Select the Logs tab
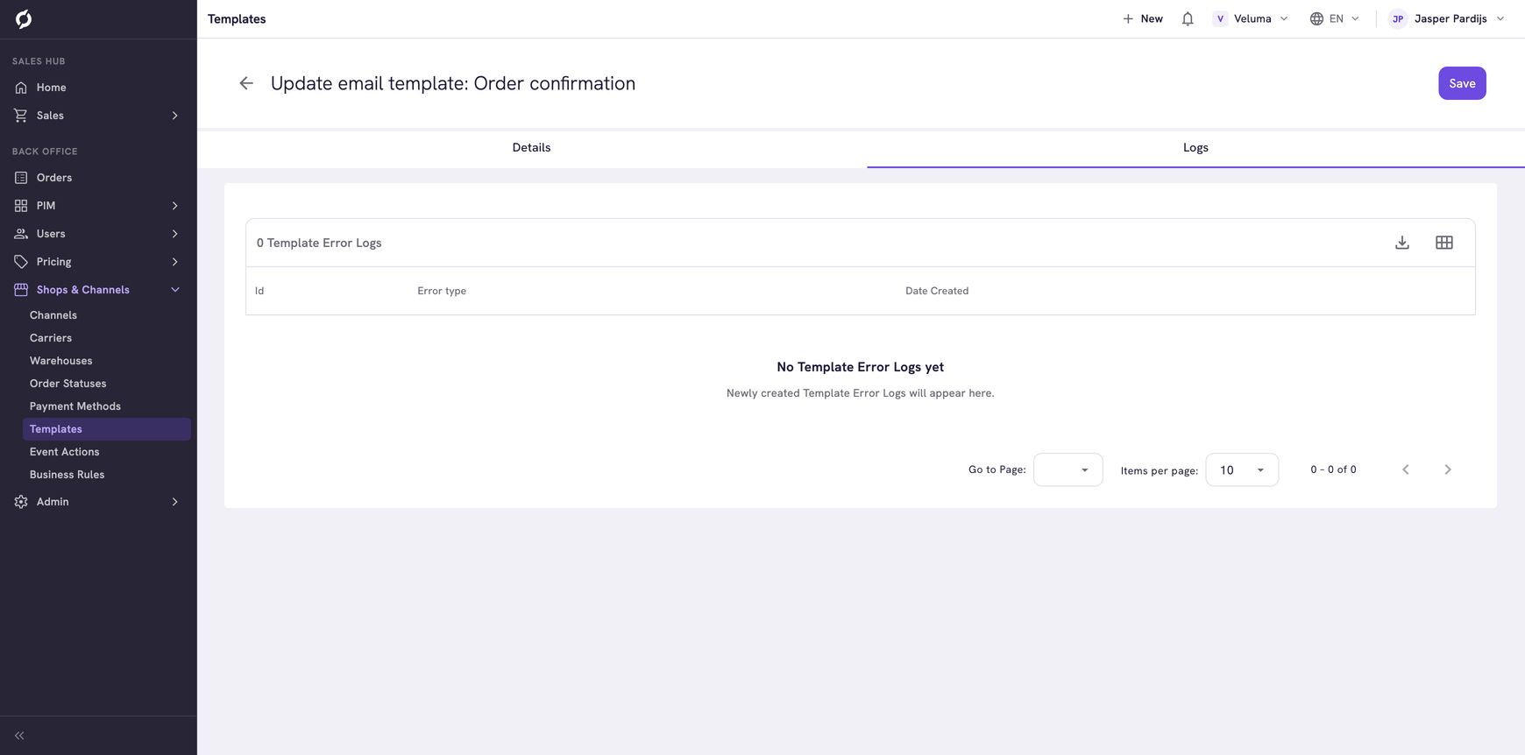This screenshot has width=1525, height=755. pos(1195,147)
